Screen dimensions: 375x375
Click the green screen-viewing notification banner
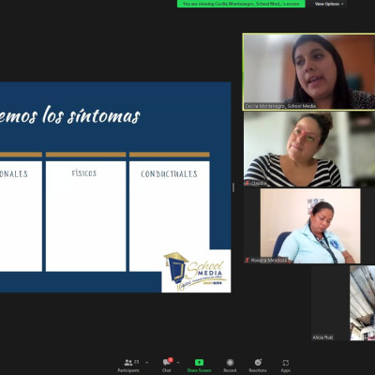(x=241, y=4)
